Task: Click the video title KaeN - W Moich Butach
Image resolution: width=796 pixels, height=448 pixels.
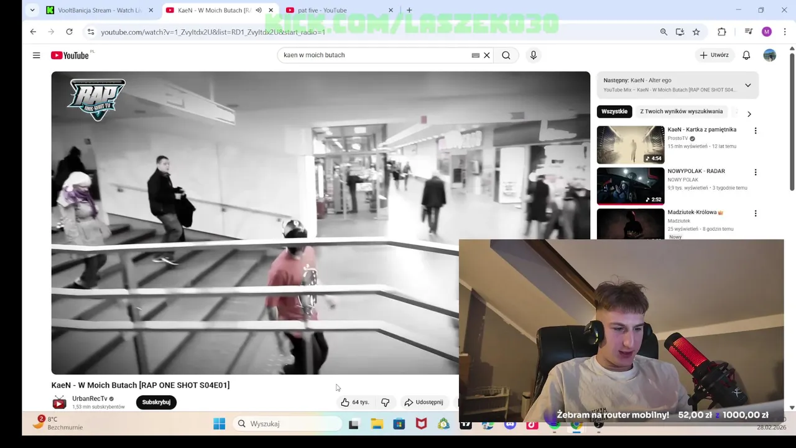Action: [x=141, y=385]
